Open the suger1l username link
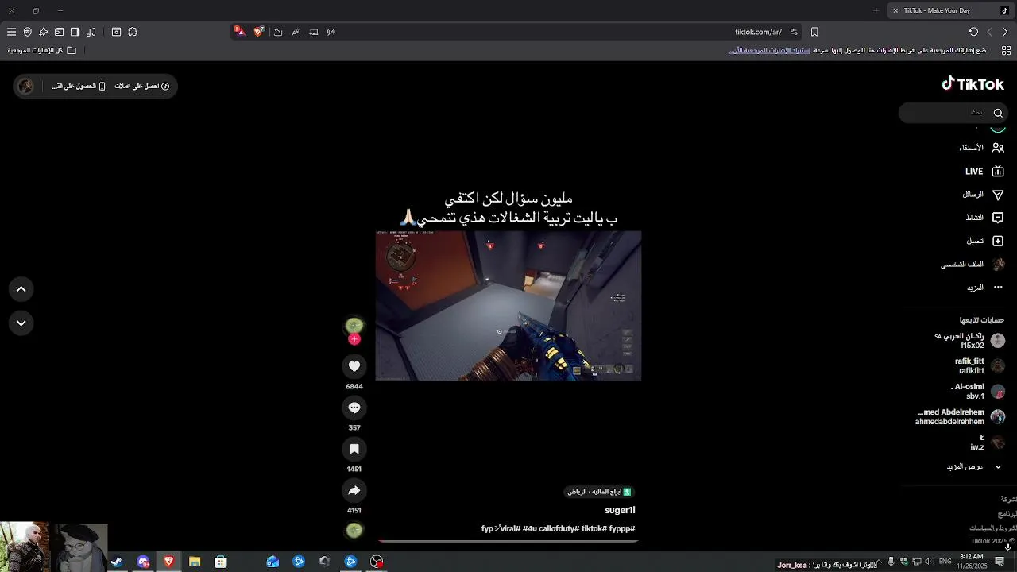The width and height of the screenshot is (1017, 572). pyautogui.click(x=620, y=510)
